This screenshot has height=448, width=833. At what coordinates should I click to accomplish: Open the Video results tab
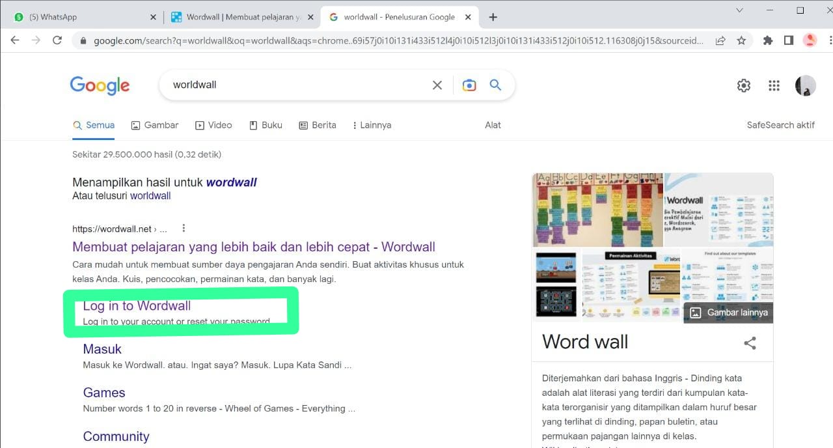coord(213,125)
